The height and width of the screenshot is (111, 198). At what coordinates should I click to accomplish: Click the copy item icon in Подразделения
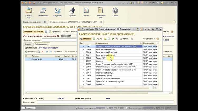coord(109,39)
